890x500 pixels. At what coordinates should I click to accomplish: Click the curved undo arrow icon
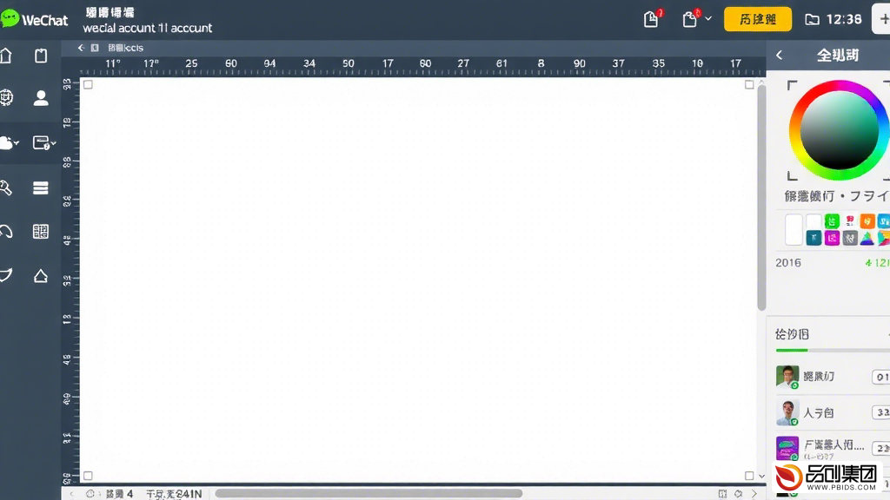(x=6, y=231)
